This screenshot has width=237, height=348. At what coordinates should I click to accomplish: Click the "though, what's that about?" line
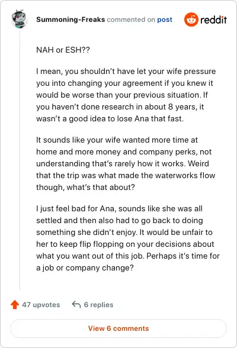[x=85, y=187]
